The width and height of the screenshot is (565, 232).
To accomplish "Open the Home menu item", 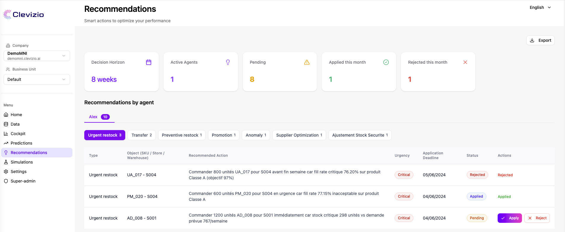I will coord(37,115).
